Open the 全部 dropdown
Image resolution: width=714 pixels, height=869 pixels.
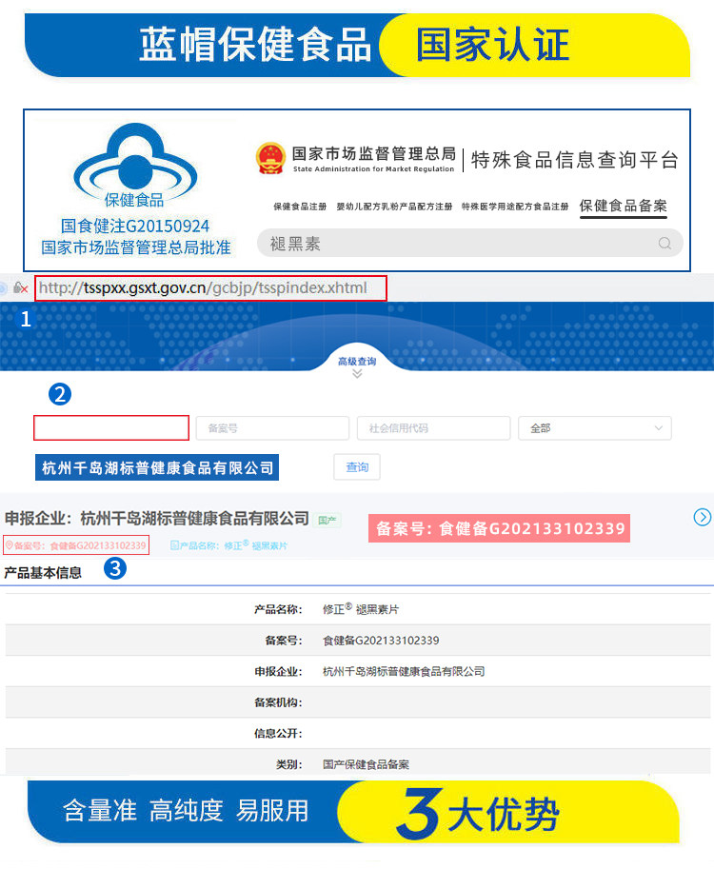(595, 428)
